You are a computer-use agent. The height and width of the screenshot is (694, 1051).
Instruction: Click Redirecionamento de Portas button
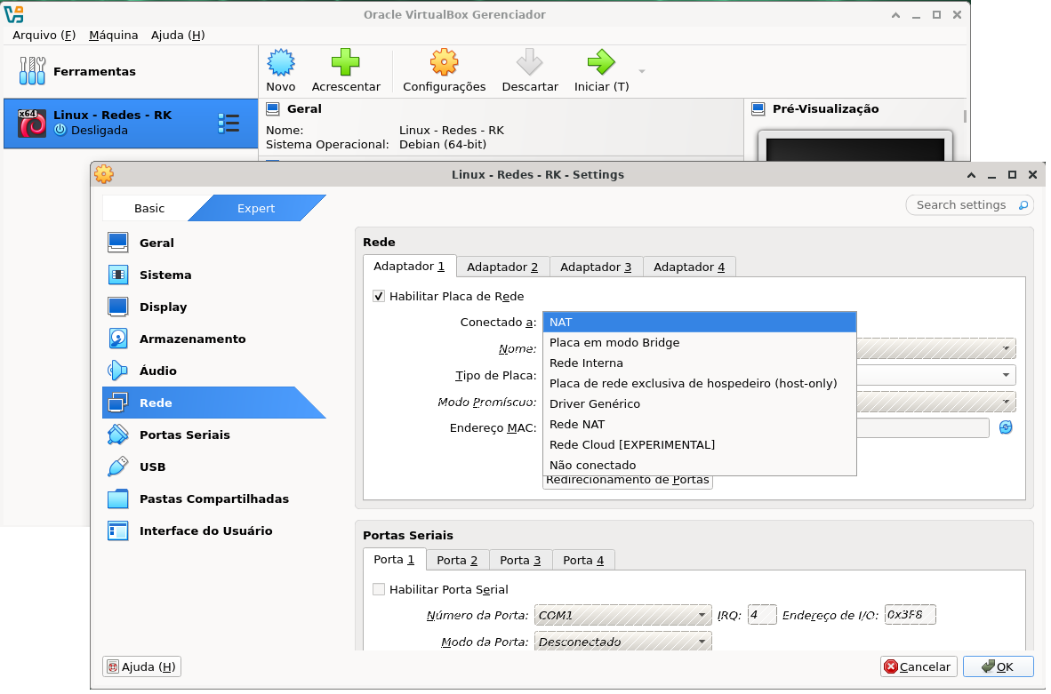pos(628,481)
